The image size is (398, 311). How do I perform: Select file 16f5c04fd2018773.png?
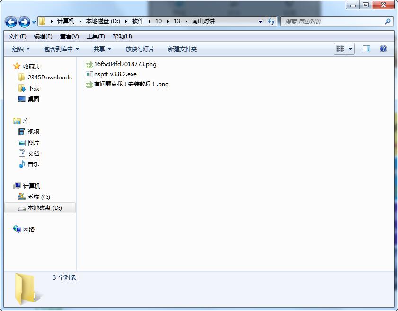pyautogui.click(x=125, y=64)
